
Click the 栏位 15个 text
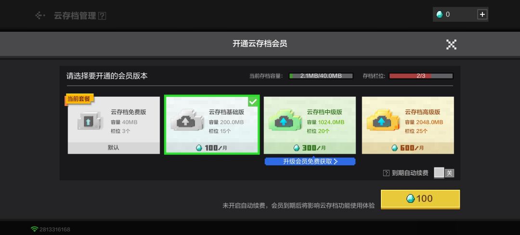(220, 131)
